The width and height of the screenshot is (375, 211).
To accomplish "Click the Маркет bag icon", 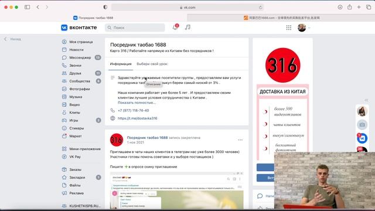I will (64, 136).
